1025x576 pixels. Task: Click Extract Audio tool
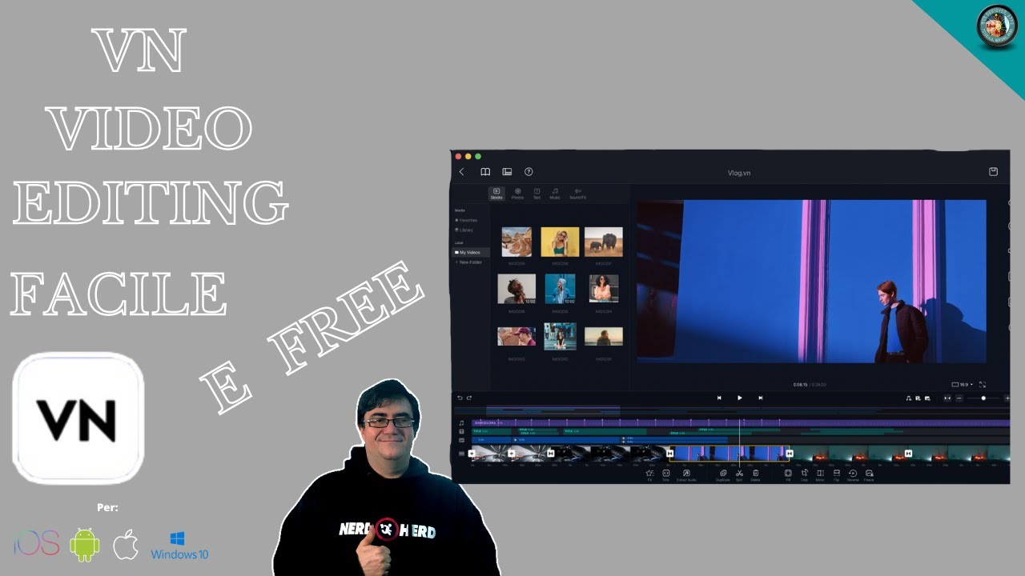coord(686,475)
